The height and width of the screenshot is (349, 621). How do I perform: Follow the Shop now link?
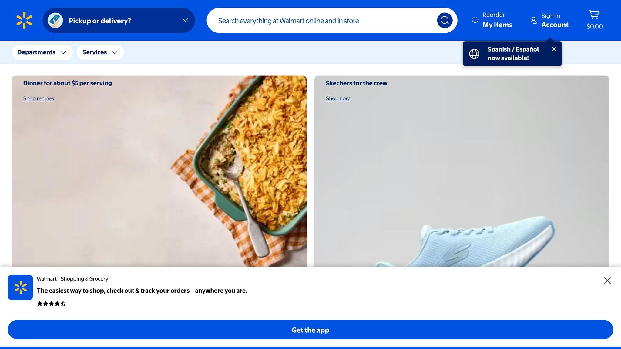337,98
